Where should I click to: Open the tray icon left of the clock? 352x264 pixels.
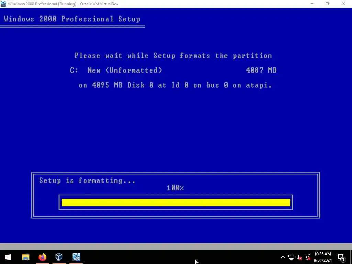(308, 257)
